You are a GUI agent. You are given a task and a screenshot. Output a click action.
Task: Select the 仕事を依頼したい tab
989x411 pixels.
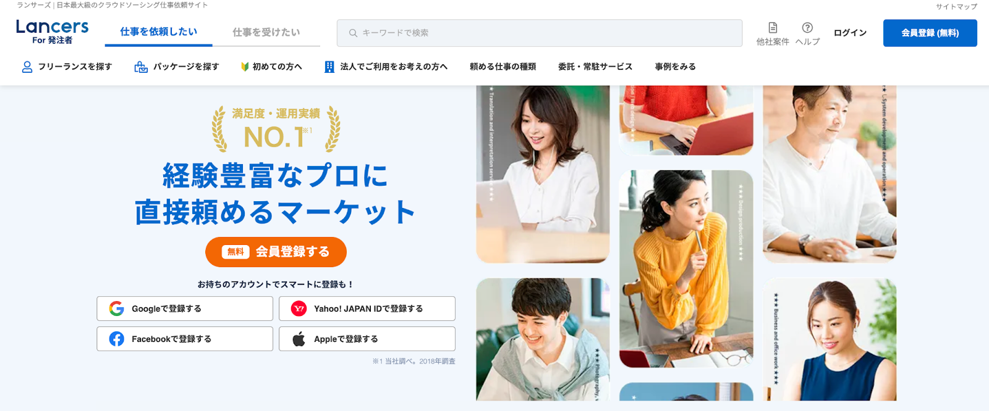pos(159,32)
